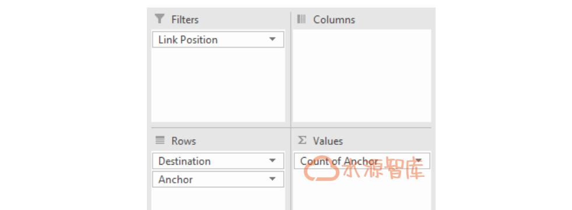The height and width of the screenshot is (210, 572).
Task: Select the Destination row field
Action: click(x=218, y=161)
